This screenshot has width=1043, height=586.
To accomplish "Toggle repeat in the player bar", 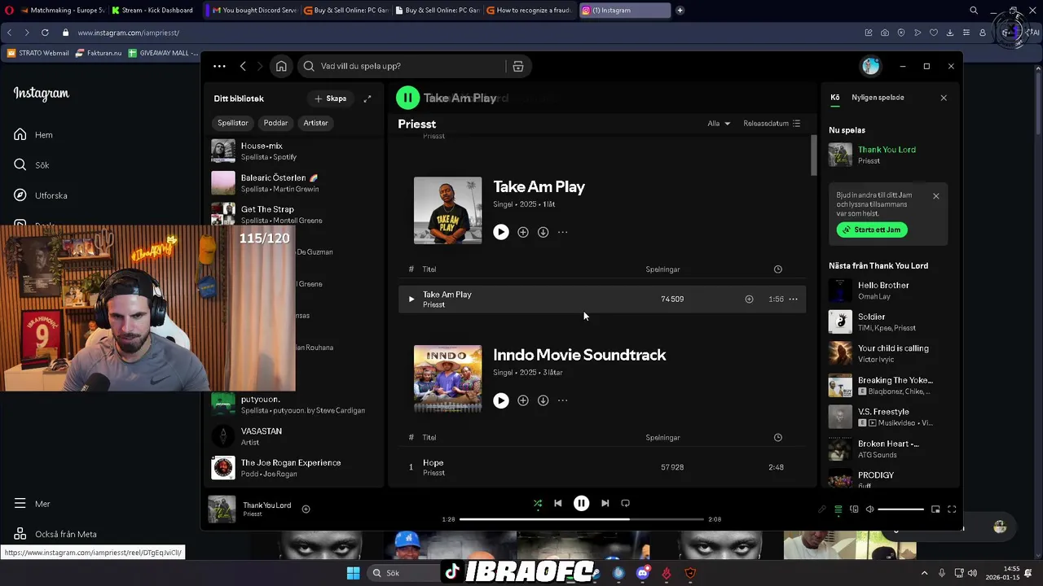I will [x=625, y=503].
